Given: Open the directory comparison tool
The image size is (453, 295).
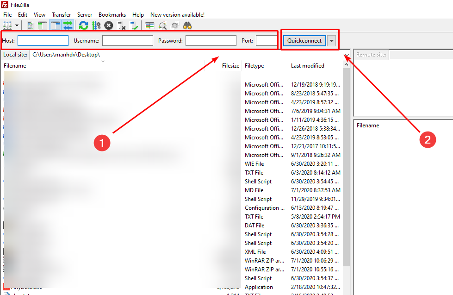Looking at the screenshot, I should click(149, 25).
